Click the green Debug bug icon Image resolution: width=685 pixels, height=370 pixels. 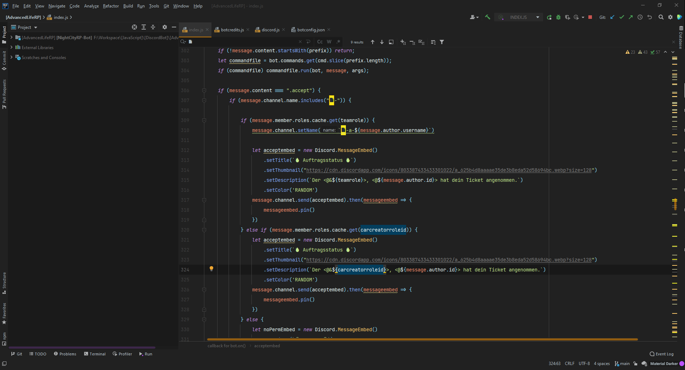558,17
